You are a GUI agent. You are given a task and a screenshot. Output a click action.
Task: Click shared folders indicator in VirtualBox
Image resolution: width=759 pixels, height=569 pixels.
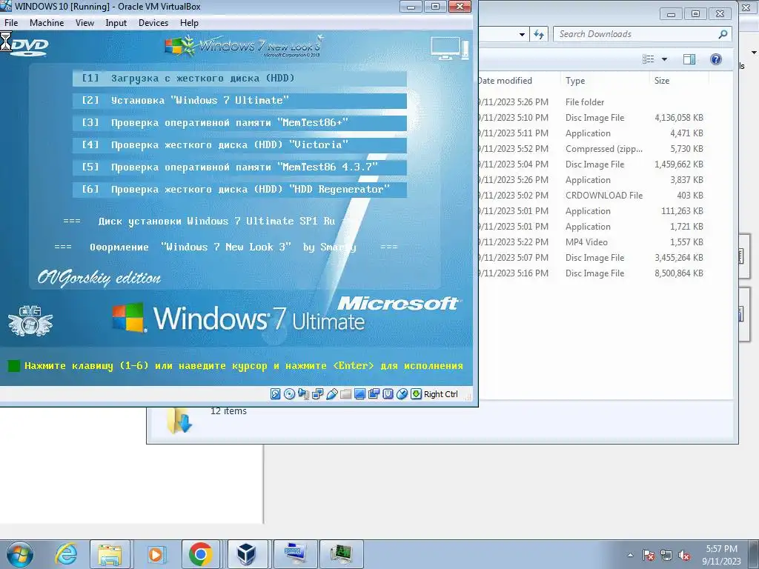point(345,394)
